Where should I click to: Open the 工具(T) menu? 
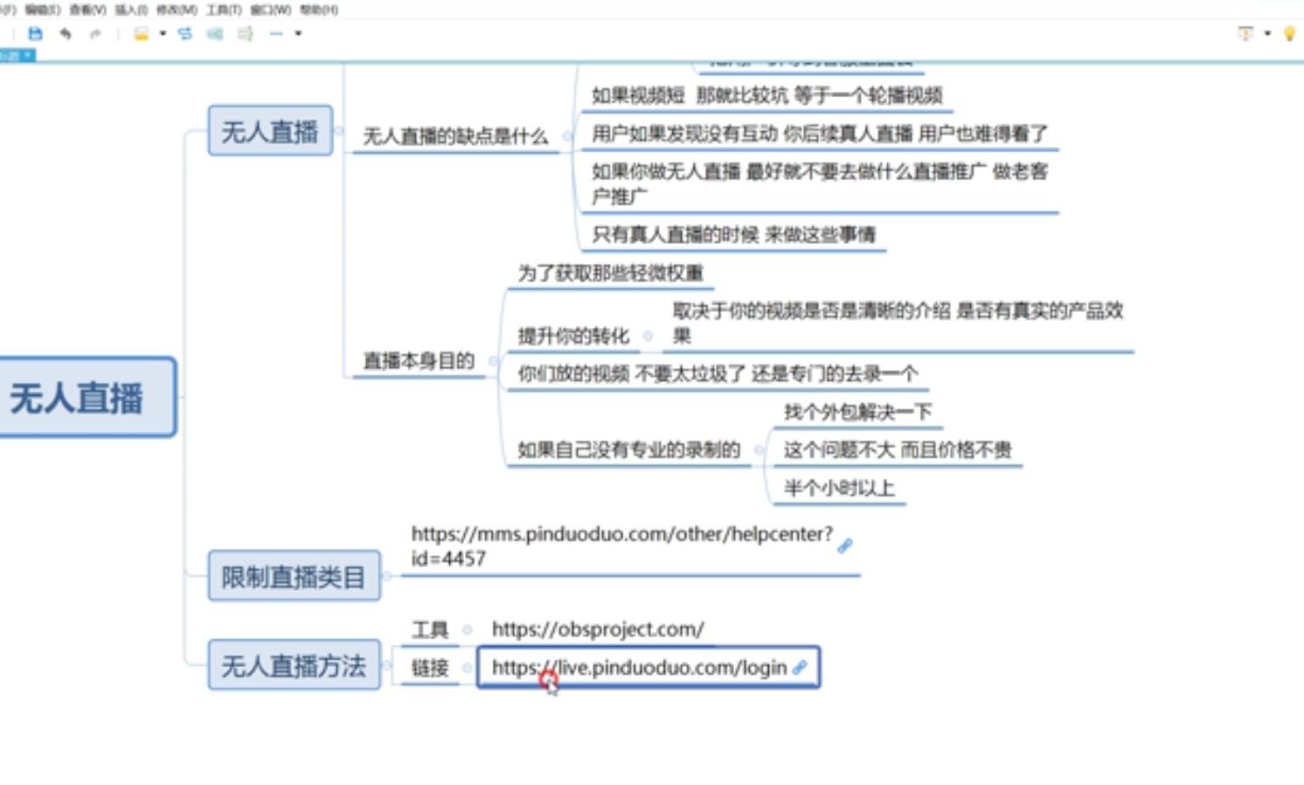224,10
